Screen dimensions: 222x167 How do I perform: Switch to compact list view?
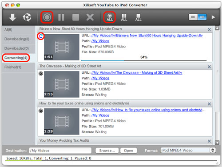pos(193,17)
